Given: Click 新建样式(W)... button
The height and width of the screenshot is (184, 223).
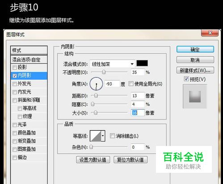Looking at the screenshot, I should pyautogui.click(x=195, y=70).
